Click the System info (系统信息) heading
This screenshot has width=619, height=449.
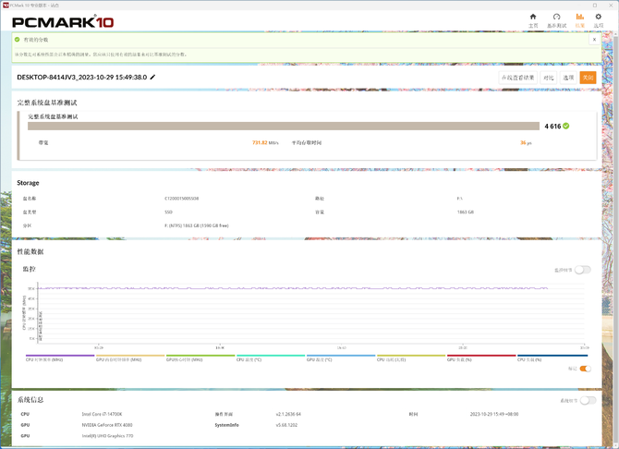coord(30,400)
